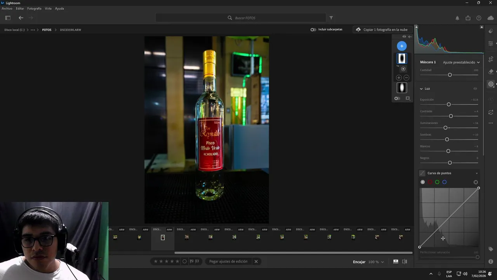Toggle masks visibility eye in mask panel

click(x=404, y=37)
